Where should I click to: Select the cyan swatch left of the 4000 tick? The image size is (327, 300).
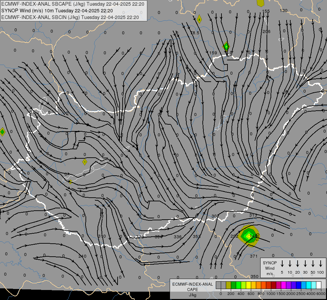(309, 285)
